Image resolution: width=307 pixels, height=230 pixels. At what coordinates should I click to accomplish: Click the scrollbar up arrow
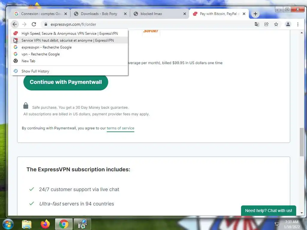coord(302,32)
